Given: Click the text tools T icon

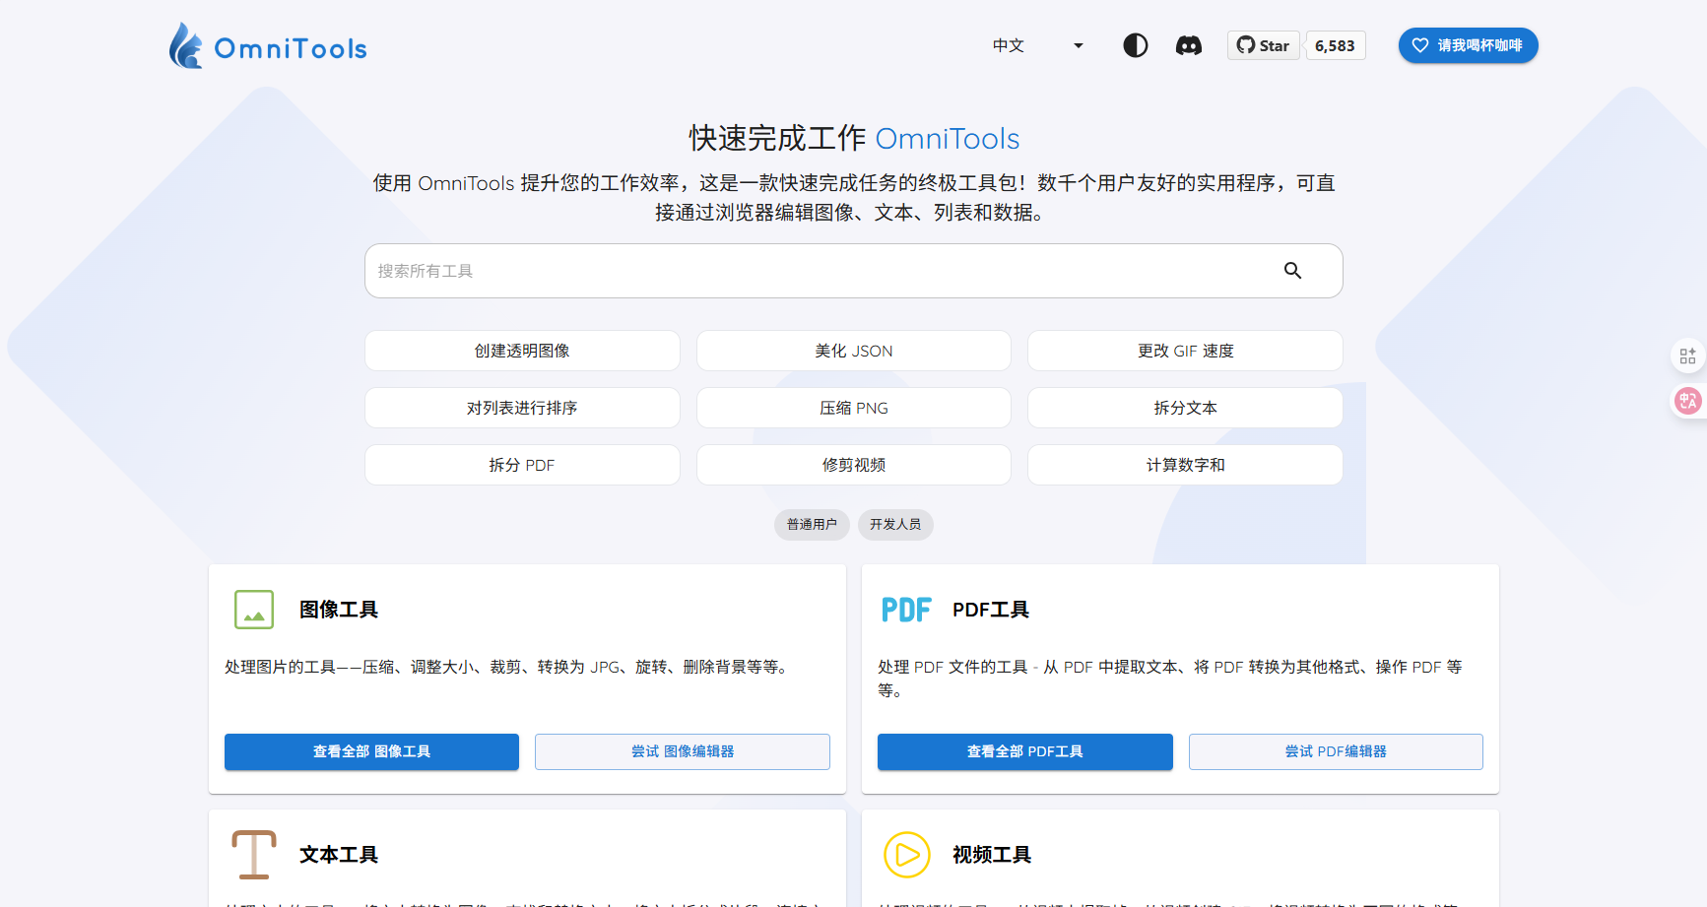Looking at the screenshot, I should pyautogui.click(x=254, y=854).
